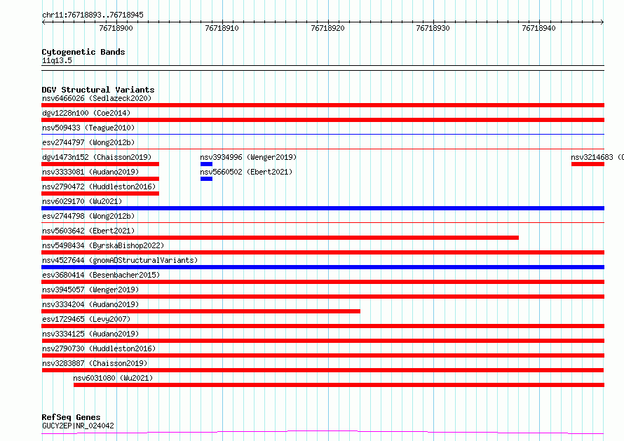Image resolution: width=624 pixels, height=441 pixels.
Task: Click the small blue bar under nsv3934996
Action: (207, 164)
